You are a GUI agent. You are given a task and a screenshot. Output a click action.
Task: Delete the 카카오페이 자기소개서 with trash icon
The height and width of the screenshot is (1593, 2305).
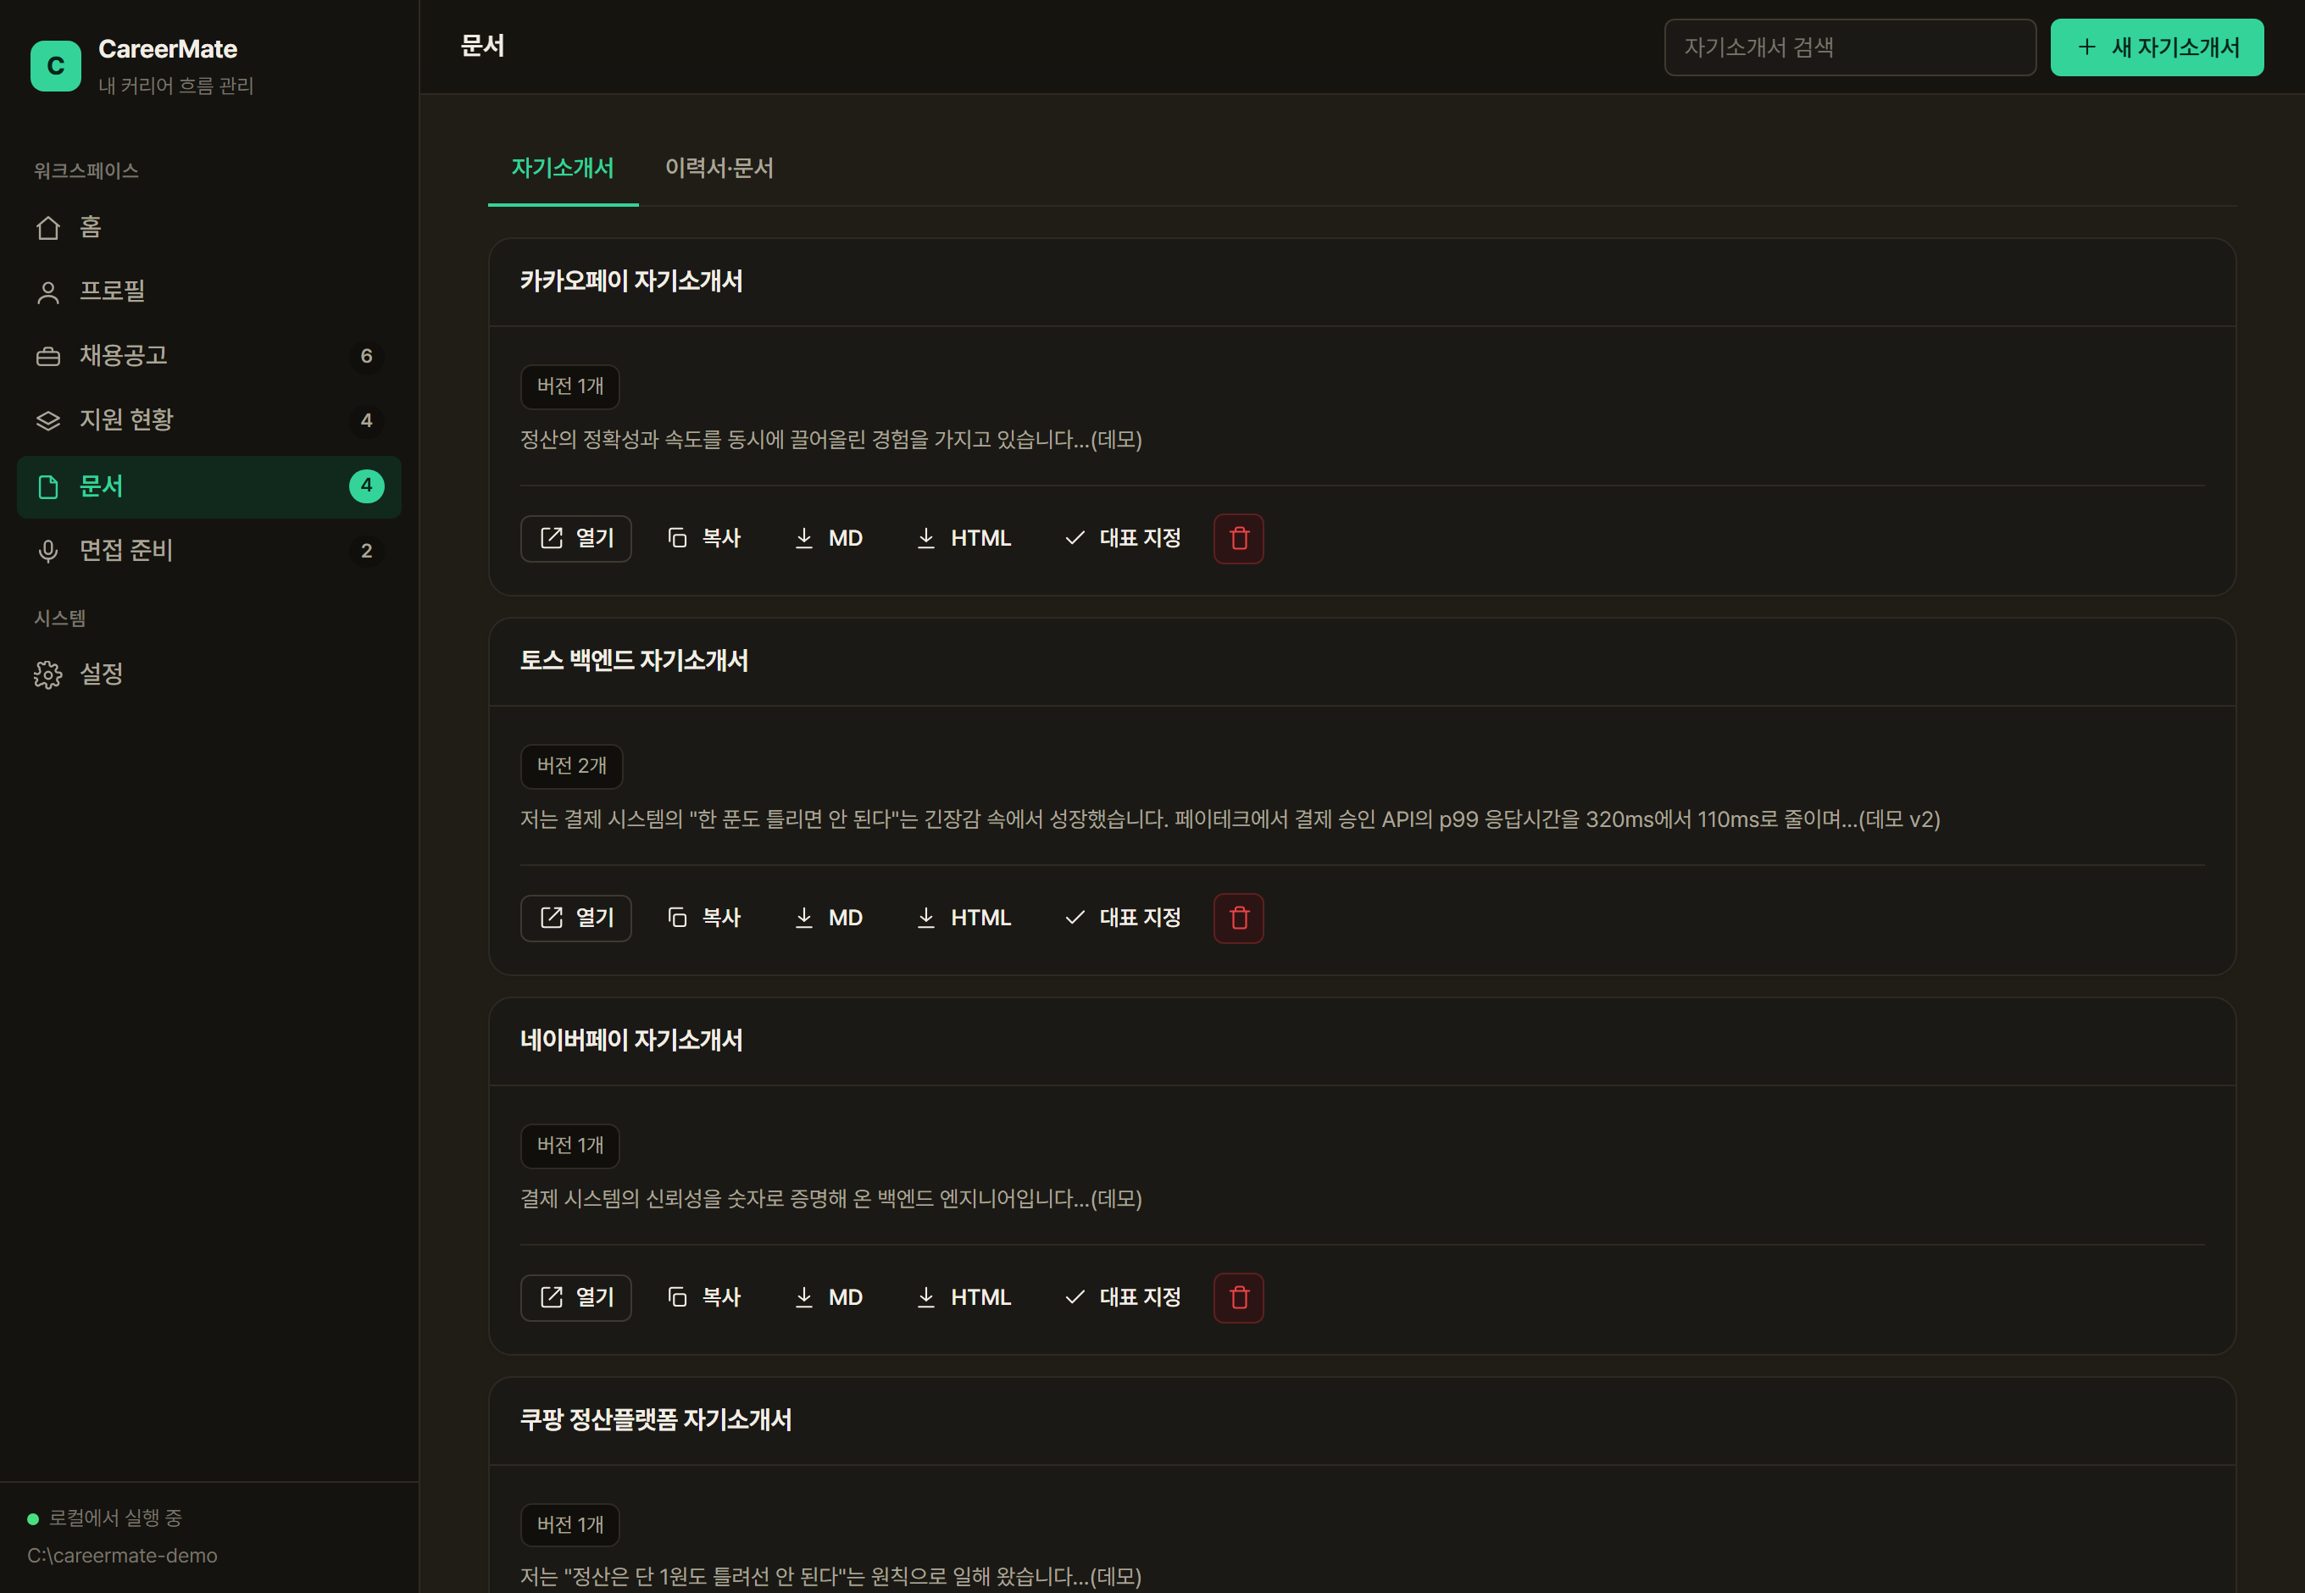[1238, 538]
